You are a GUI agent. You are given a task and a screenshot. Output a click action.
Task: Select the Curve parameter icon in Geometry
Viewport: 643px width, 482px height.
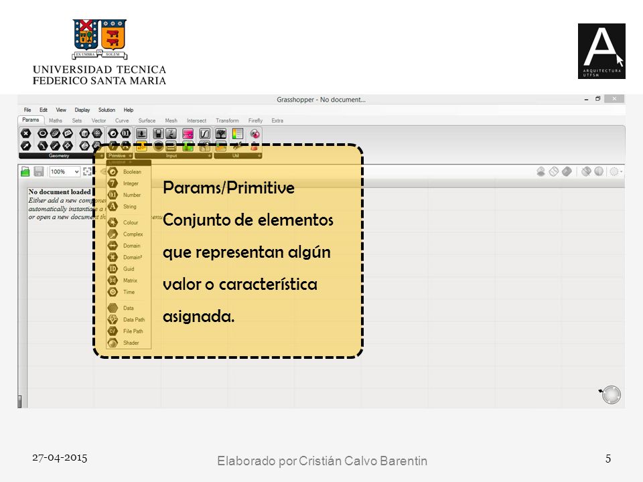point(43,146)
